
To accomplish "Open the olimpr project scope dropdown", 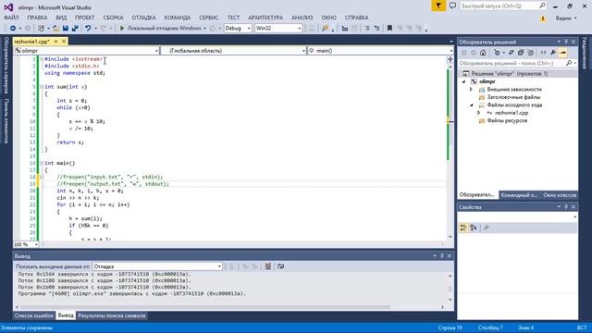I will pyautogui.click(x=87, y=51).
